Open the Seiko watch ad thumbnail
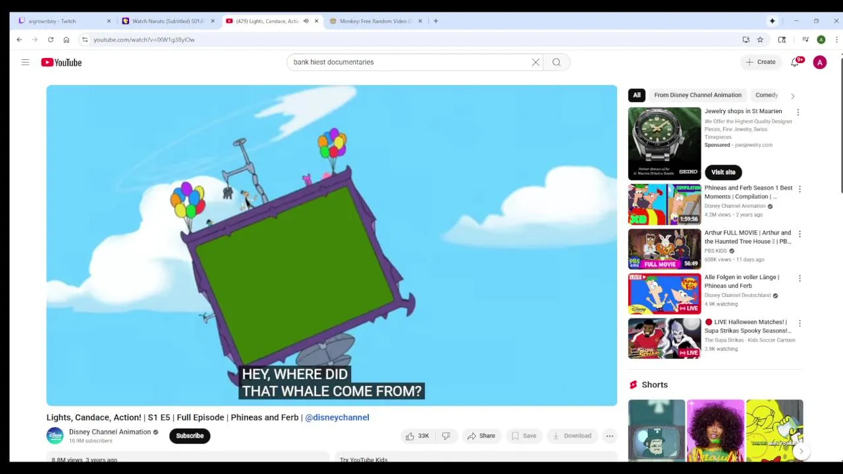This screenshot has height=474, width=843. [x=665, y=144]
